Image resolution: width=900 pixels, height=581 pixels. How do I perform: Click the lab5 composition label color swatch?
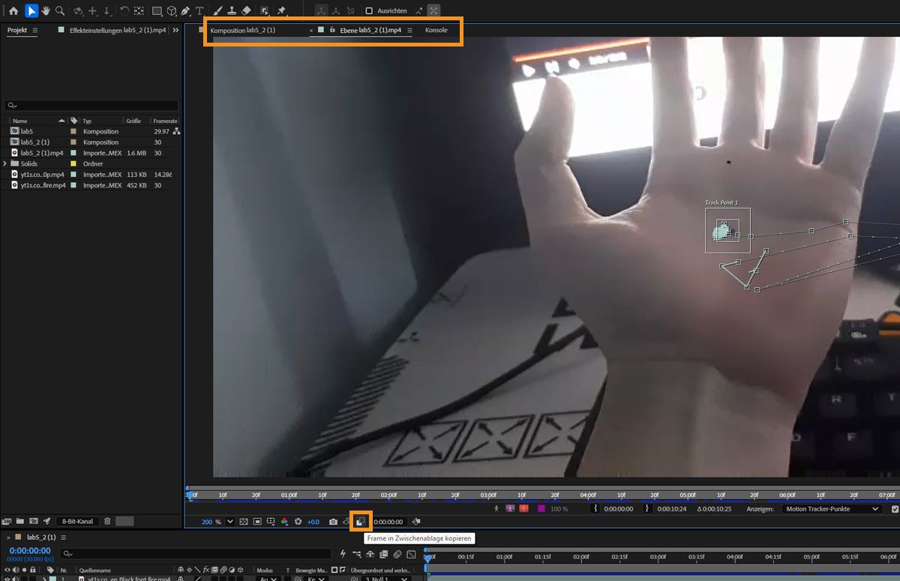tap(73, 131)
